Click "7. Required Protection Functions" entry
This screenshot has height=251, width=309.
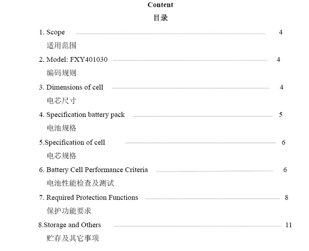tap(88, 198)
